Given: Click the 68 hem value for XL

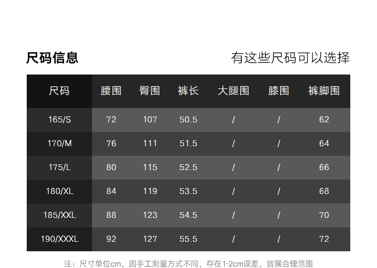Looking at the screenshot, I should pos(324,191).
